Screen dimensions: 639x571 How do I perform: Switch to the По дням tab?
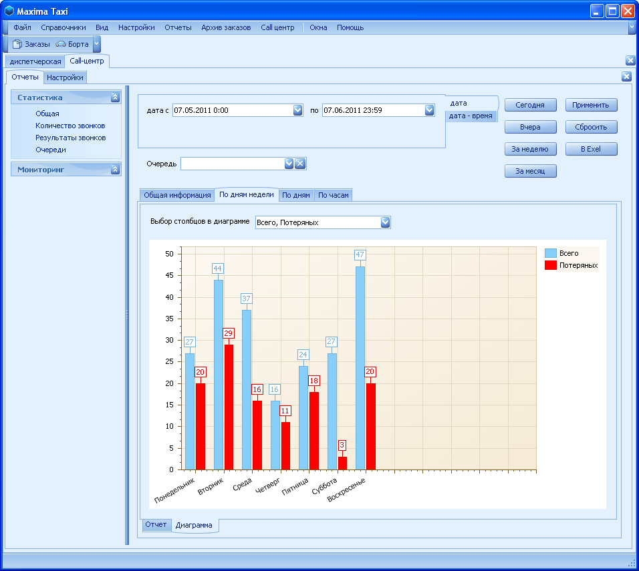(x=296, y=195)
